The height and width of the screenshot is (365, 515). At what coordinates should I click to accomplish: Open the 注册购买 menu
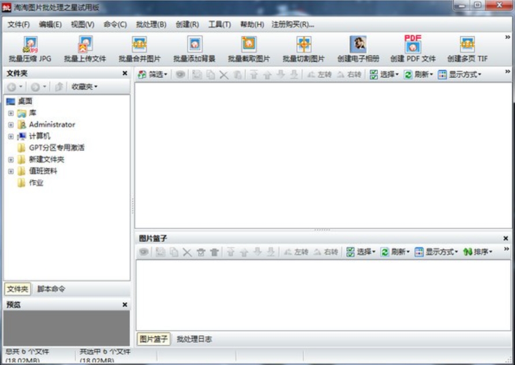292,25
